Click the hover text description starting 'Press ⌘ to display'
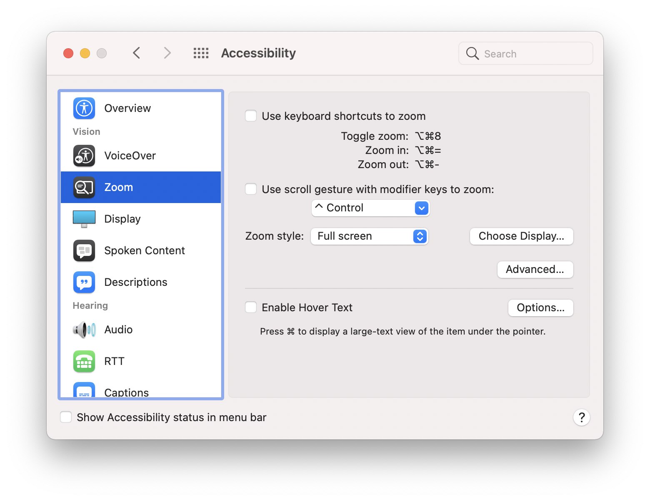This screenshot has height=501, width=650. coord(402,331)
